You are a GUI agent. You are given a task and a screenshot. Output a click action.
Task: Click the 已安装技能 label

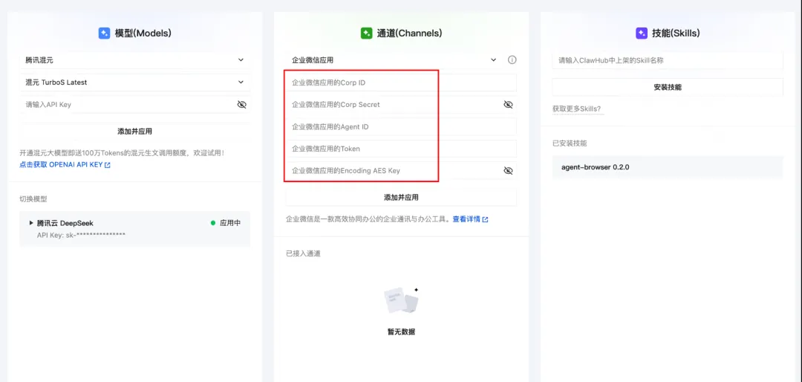(x=570, y=143)
